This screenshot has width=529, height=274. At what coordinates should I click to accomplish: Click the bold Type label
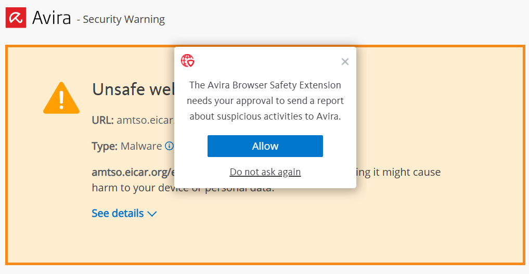(105, 146)
